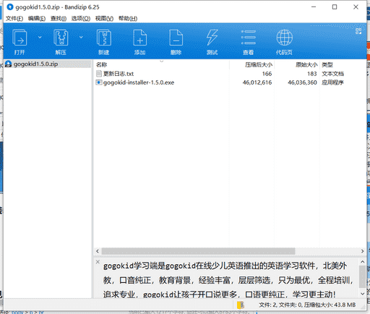This screenshot has width=370, height=314.
Task: Click comment pane scroll up arrow
Action: tap(363, 262)
